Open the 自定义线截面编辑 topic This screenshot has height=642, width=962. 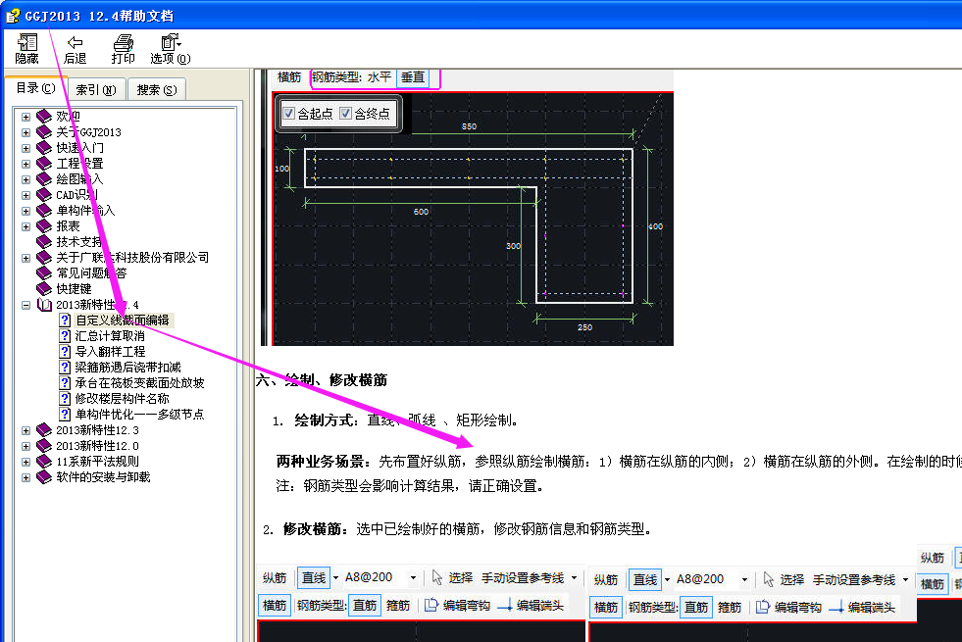(123, 321)
